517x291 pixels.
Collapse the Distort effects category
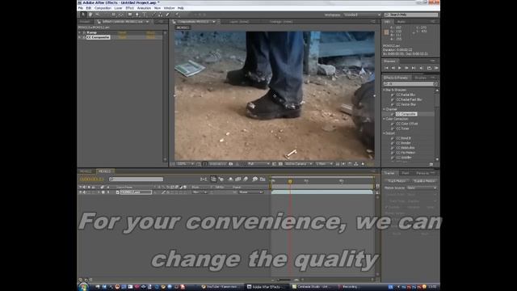point(385,133)
